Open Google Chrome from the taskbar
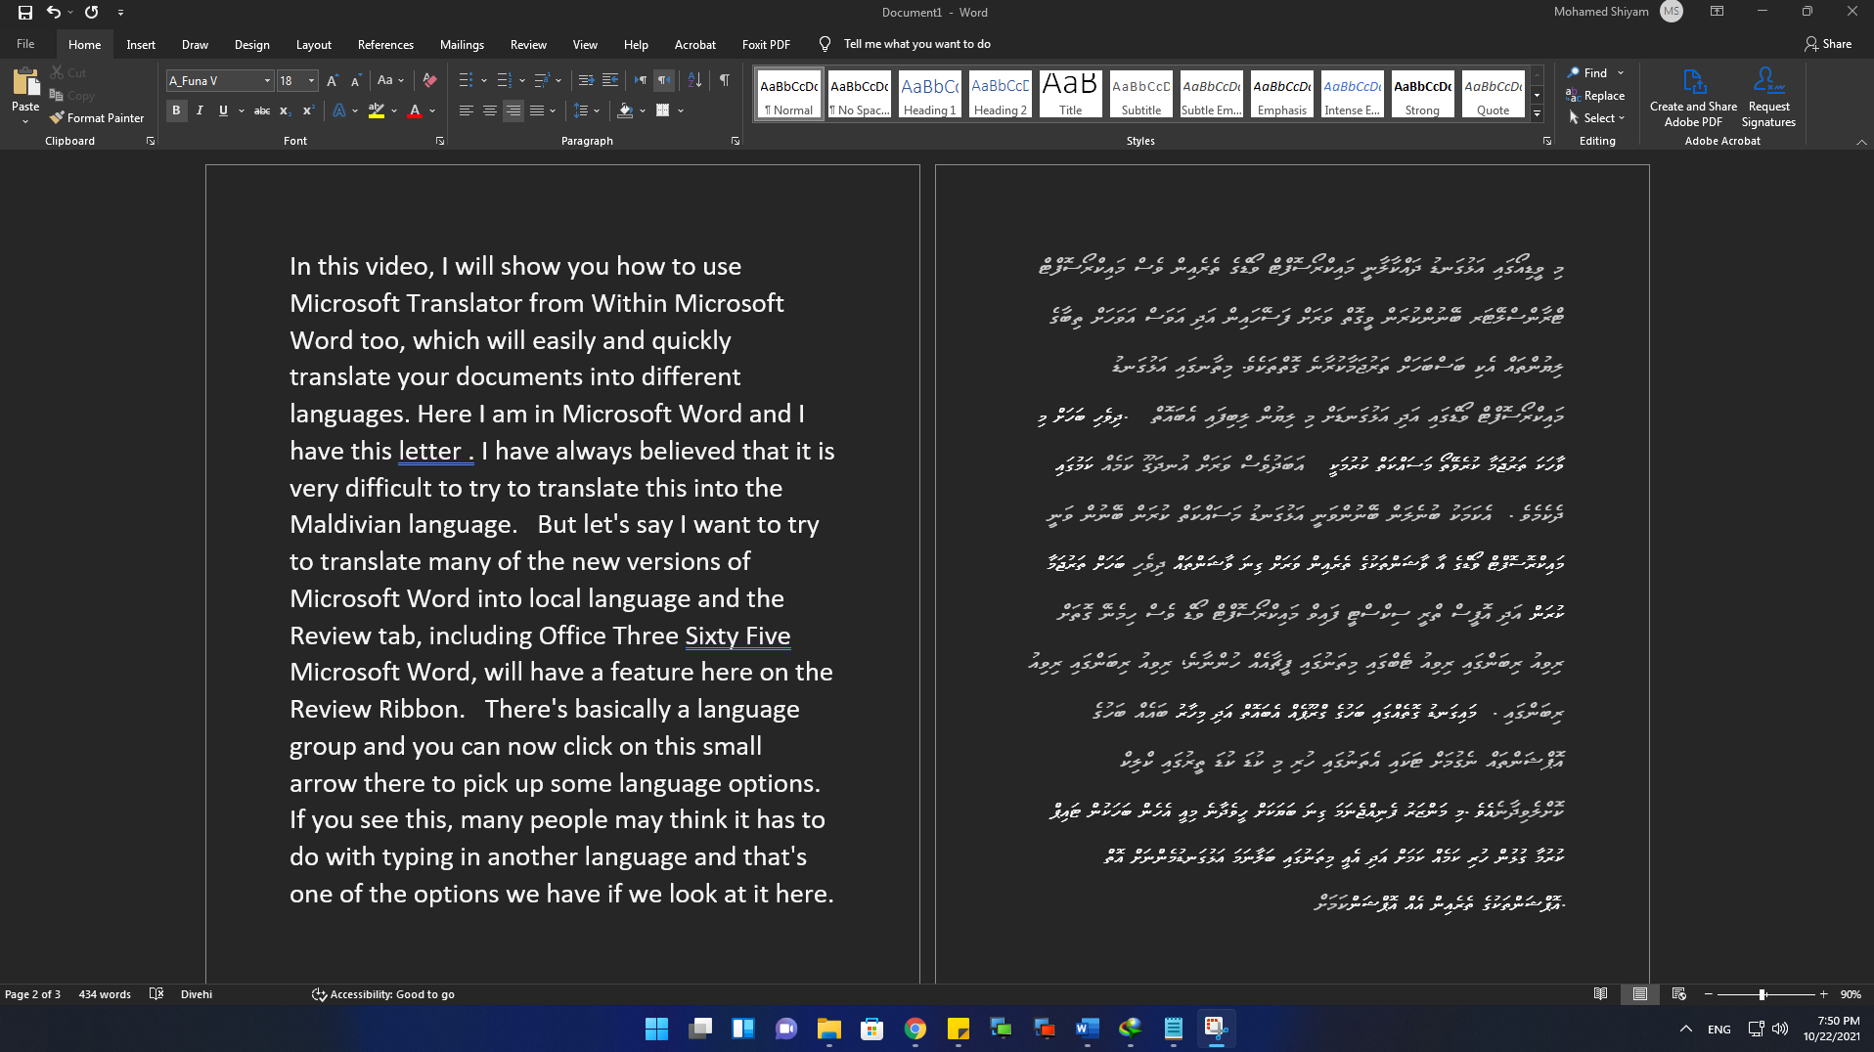Image resolution: width=1874 pixels, height=1052 pixels. (915, 1029)
